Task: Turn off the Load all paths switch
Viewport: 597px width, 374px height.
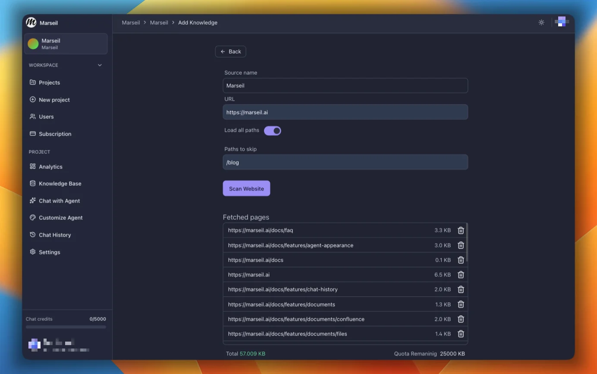Action: click(x=273, y=130)
